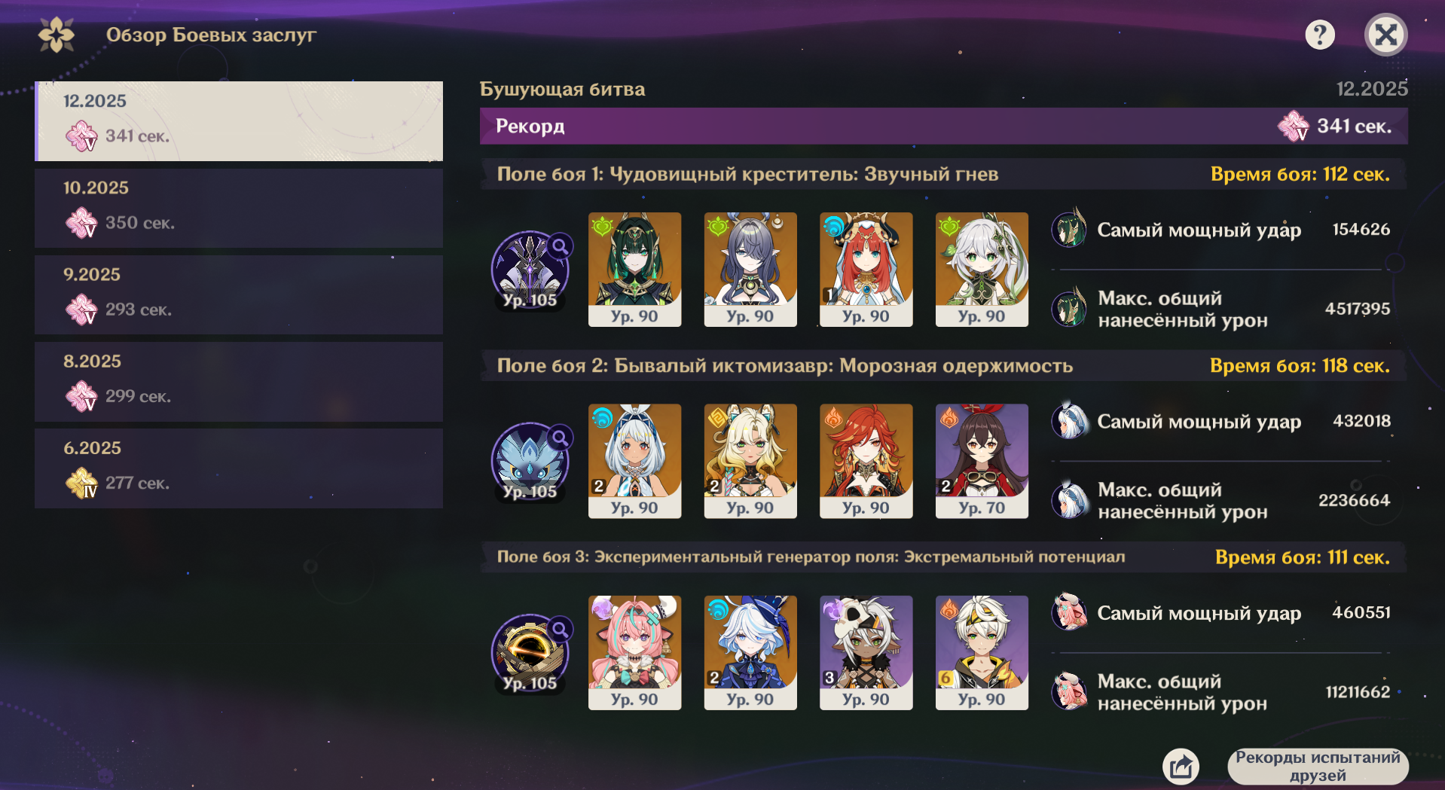Close the battle records overview
This screenshot has height=790, width=1445.
click(x=1385, y=35)
